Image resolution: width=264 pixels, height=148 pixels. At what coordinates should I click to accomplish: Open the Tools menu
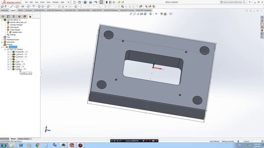(48, 2)
